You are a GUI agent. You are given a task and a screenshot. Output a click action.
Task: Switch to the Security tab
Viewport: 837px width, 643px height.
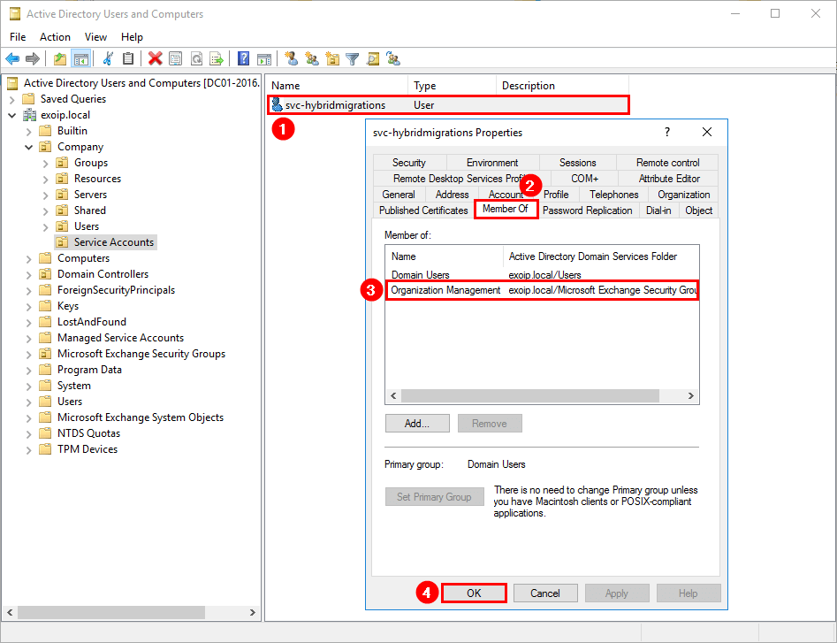click(x=409, y=163)
